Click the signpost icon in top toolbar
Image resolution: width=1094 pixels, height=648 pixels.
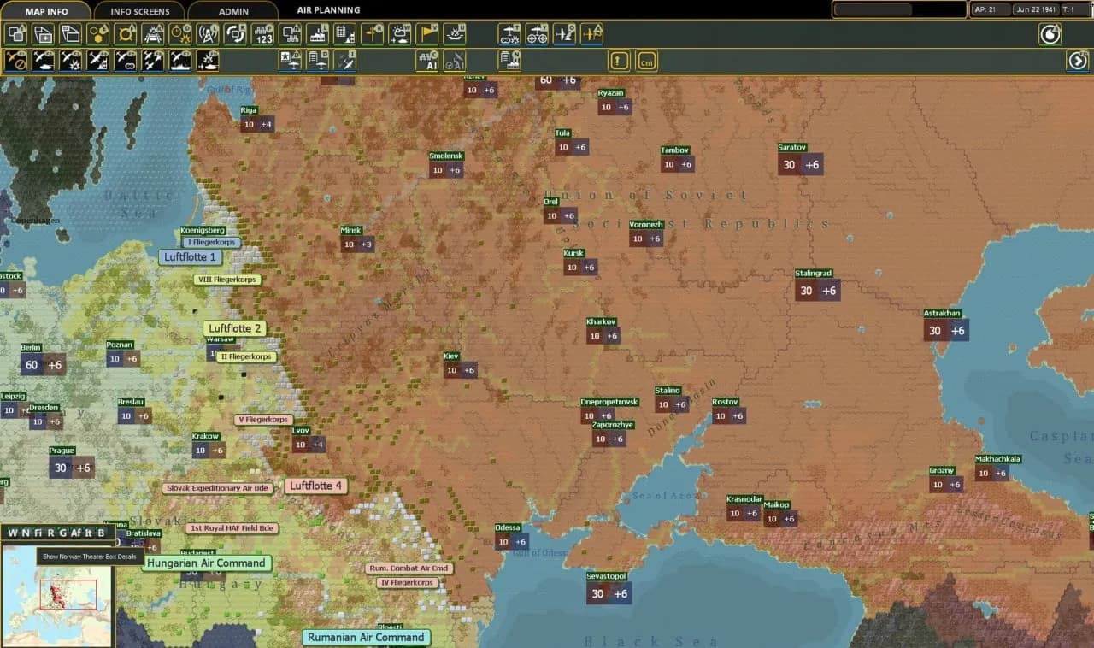pos(372,34)
